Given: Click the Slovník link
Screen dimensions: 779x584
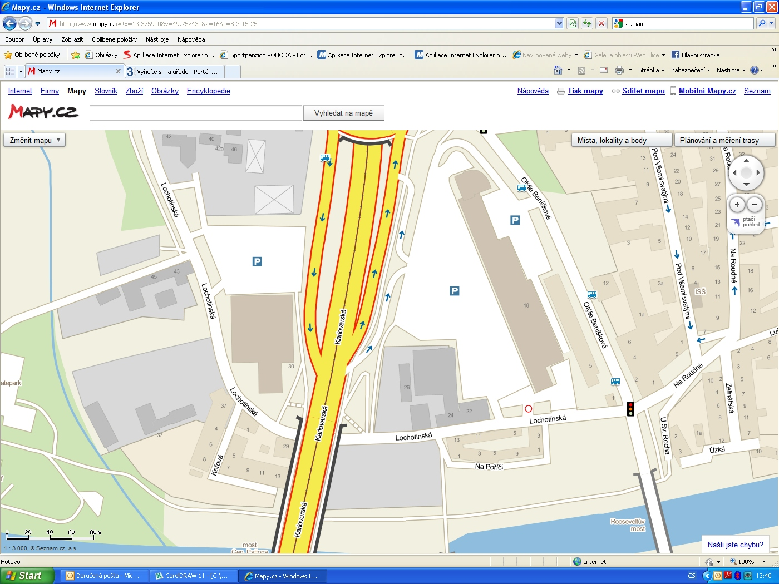Looking at the screenshot, I should tap(106, 91).
